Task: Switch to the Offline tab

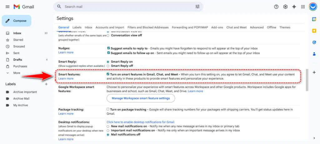Action: pos(272,27)
